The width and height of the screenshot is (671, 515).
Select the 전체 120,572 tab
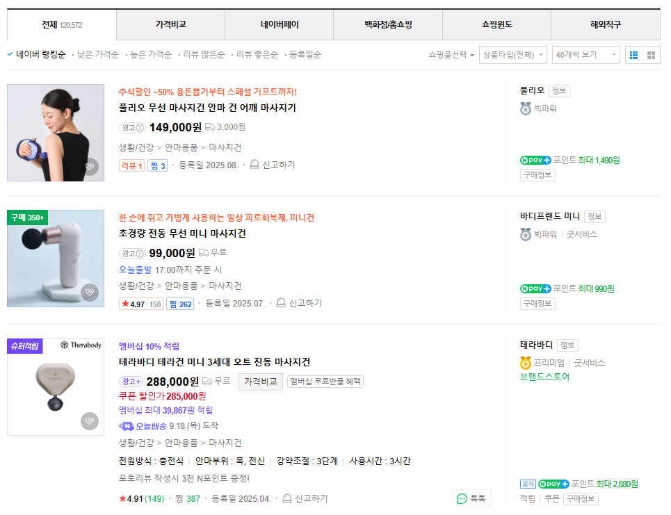point(62,25)
